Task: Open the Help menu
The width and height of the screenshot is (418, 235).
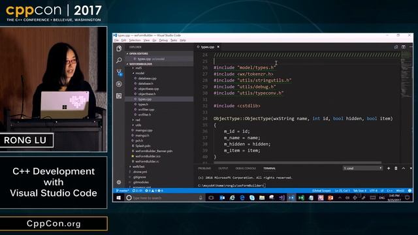Action: pyautogui.click(x=183, y=40)
